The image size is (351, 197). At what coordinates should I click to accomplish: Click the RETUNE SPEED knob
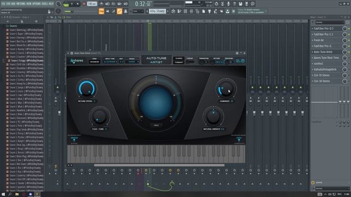(x=87, y=89)
